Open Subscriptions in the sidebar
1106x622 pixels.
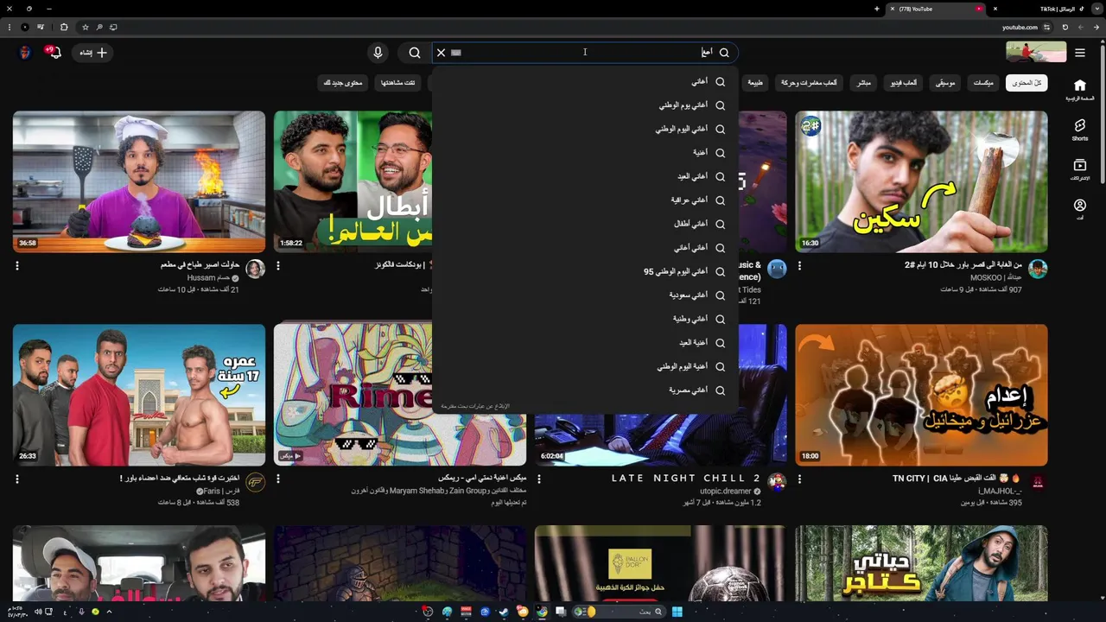pos(1079,169)
